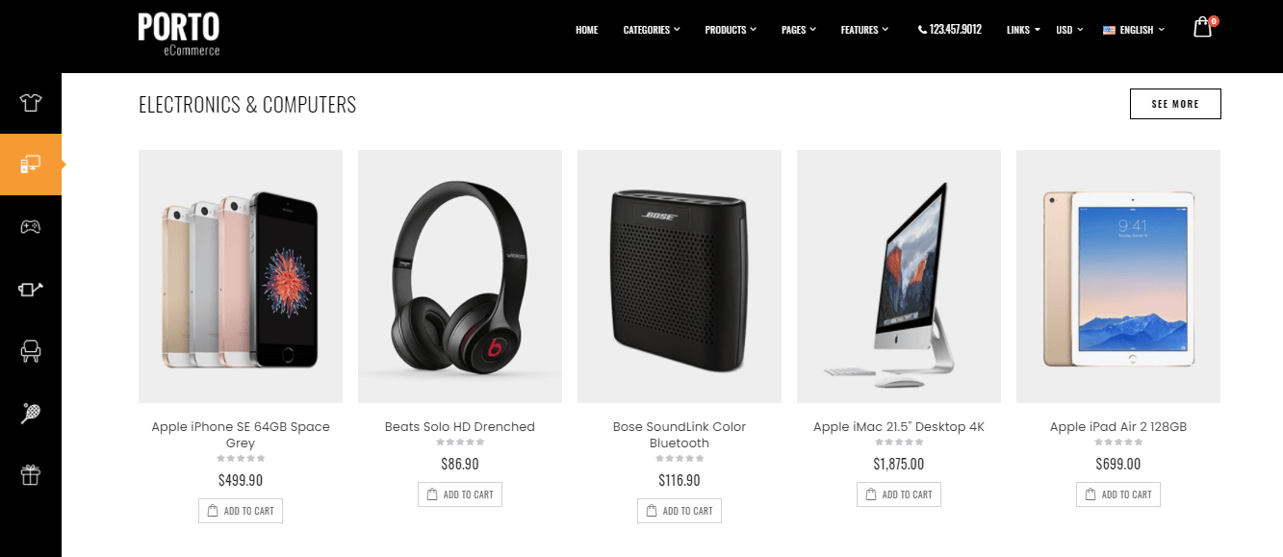Open the shopping cart bag icon

pos(1203,28)
